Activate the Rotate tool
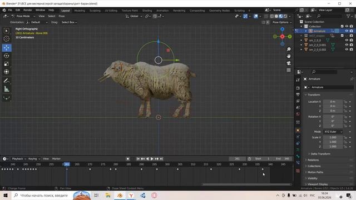Viewport: 356px width, 200px height. (x=7, y=56)
